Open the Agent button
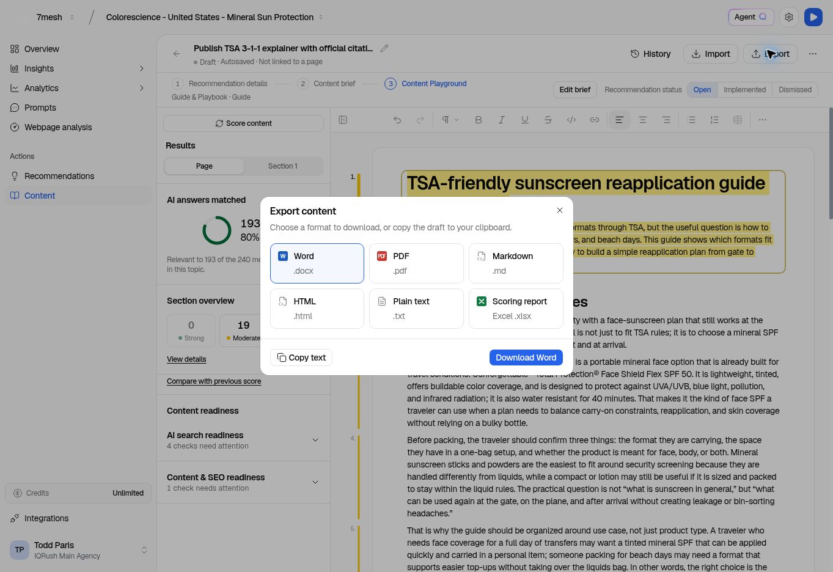Viewport: 833px width, 572px height. pos(751,17)
